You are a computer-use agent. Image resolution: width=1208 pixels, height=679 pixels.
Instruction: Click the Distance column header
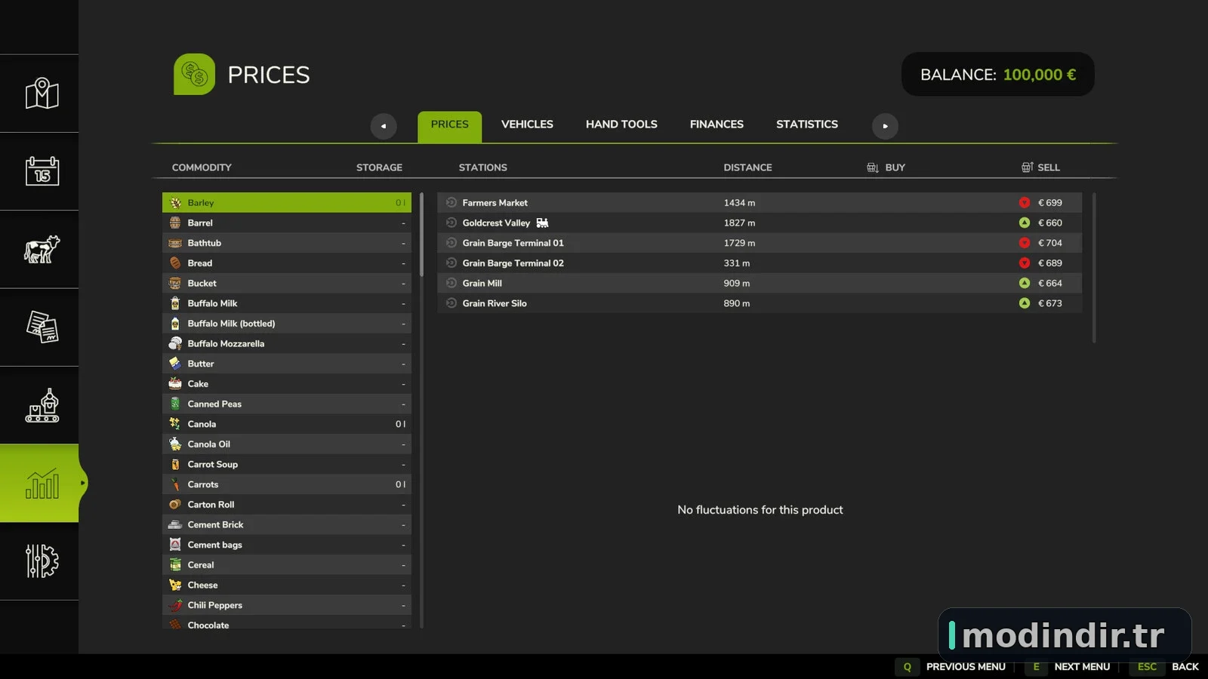click(x=747, y=167)
